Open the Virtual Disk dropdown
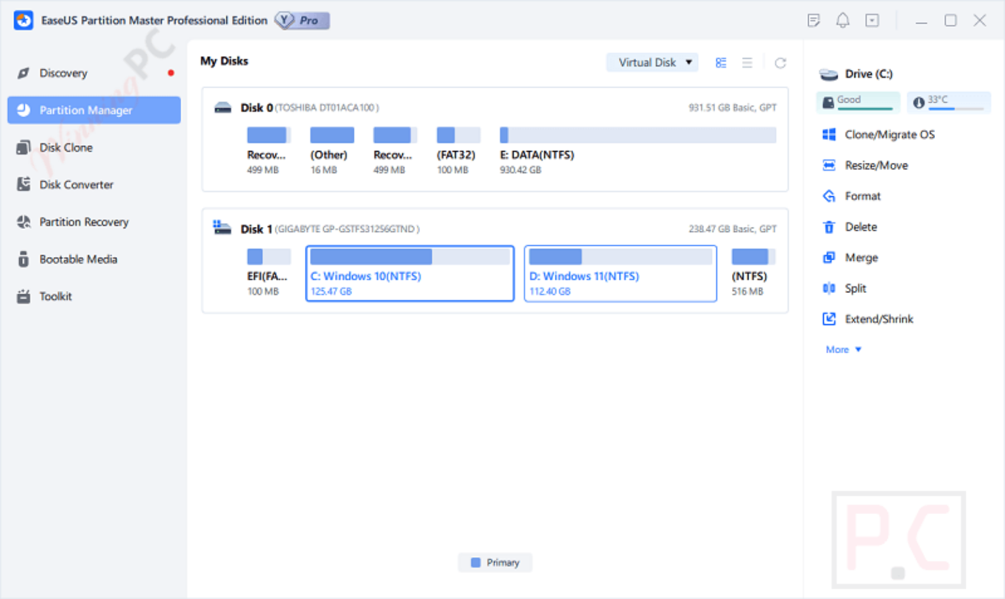Image resolution: width=1005 pixels, height=599 pixels. point(652,62)
